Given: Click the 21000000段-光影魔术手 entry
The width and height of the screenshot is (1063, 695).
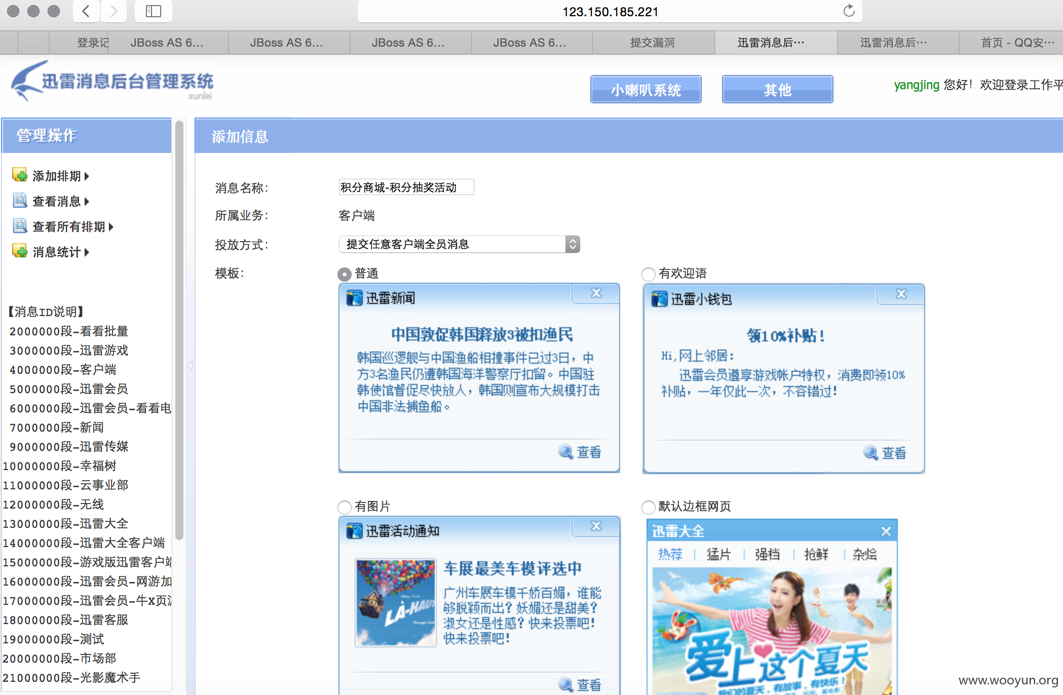Looking at the screenshot, I should 72,677.
